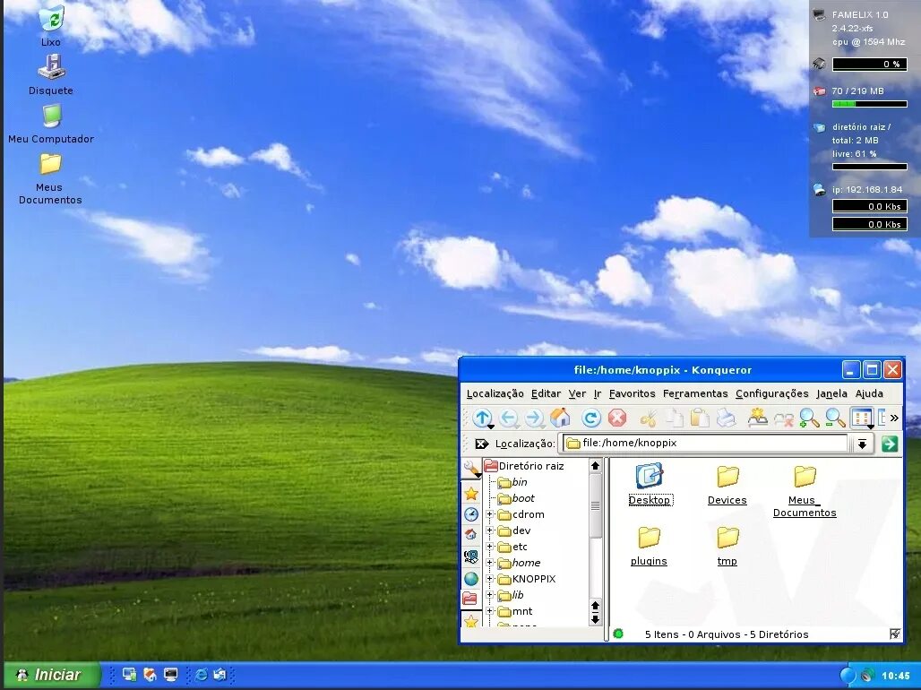Open Meu Computador desktop icon
The image size is (921, 690).
[51, 123]
